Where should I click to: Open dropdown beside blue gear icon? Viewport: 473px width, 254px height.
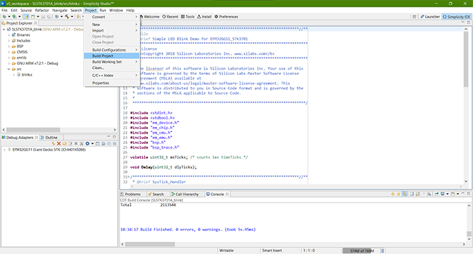(x=93, y=144)
